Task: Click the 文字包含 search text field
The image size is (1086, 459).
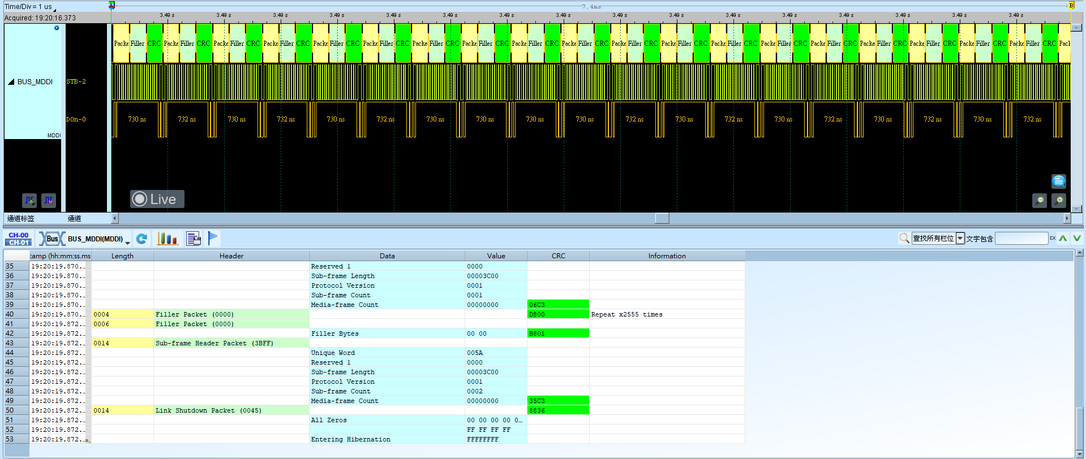Action: (1021, 239)
